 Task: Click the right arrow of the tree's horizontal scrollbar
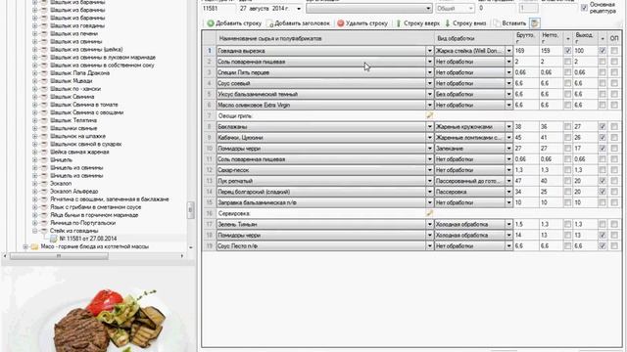[x=182, y=256]
